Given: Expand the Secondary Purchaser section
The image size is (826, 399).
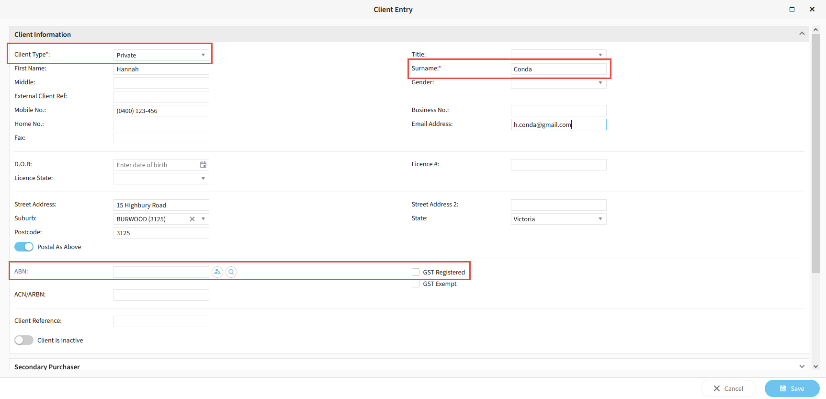Looking at the screenshot, I should click(x=802, y=366).
